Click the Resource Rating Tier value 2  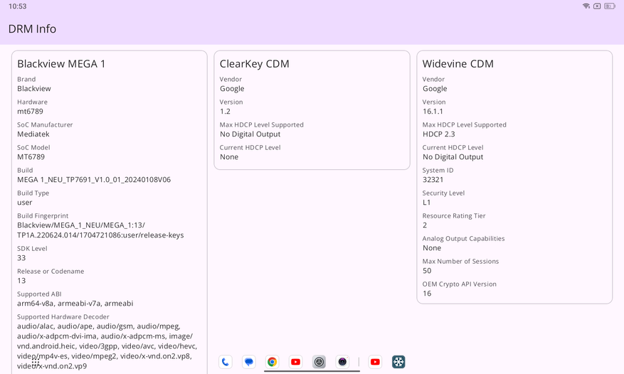tap(425, 225)
